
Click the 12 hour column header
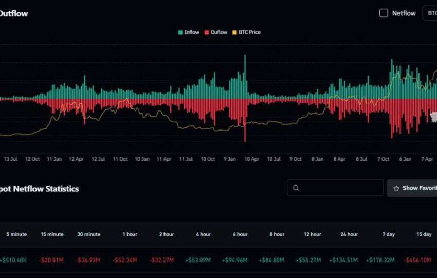pyautogui.click(x=313, y=234)
